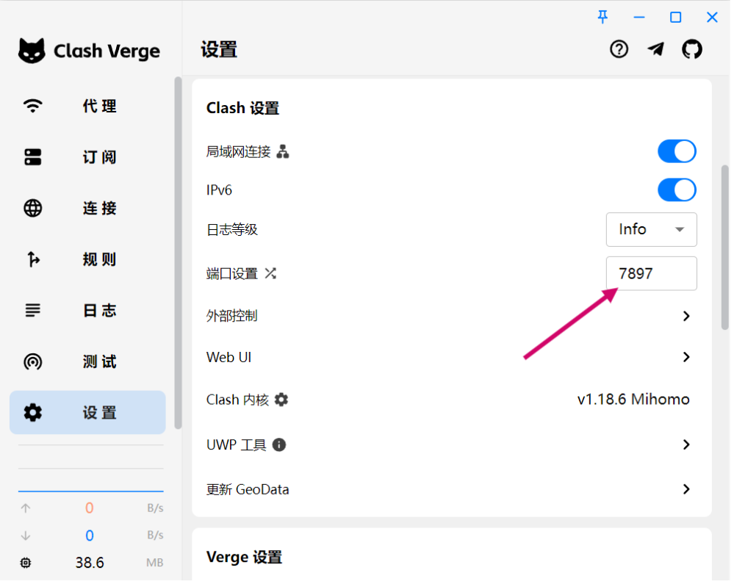734x584 pixels.
Task: Switch to the 连接 connections page
Action: pyautogui.click(x=87, y=208)
